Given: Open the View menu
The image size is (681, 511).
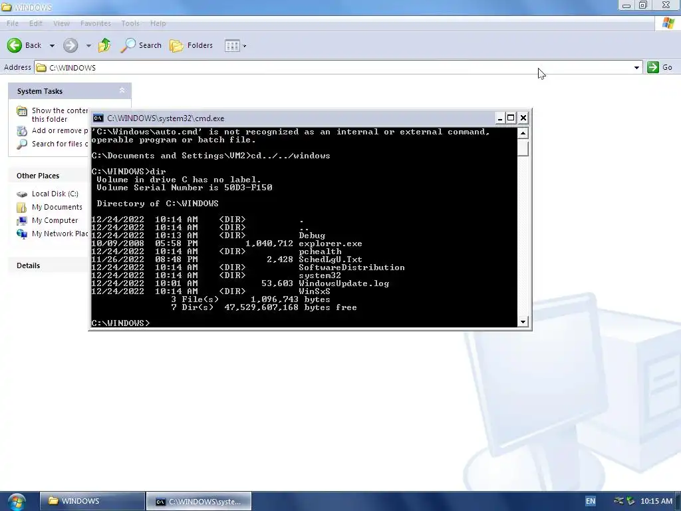Looking at the screenshot, I should (x=61, y=23).
